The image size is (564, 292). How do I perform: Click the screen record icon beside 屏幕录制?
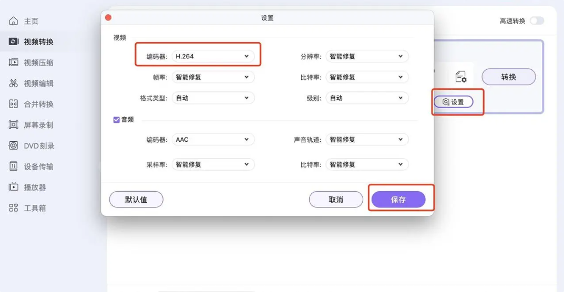pos(13,125)
